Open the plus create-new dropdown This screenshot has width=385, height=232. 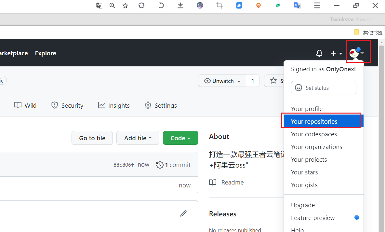(336, 53)
